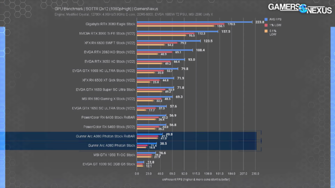Screen dimensions: 335x188
Task: Click the MSI GTX 1050 Ti OC Stock label
Action: pyautogui.click(x=114, y=155)
